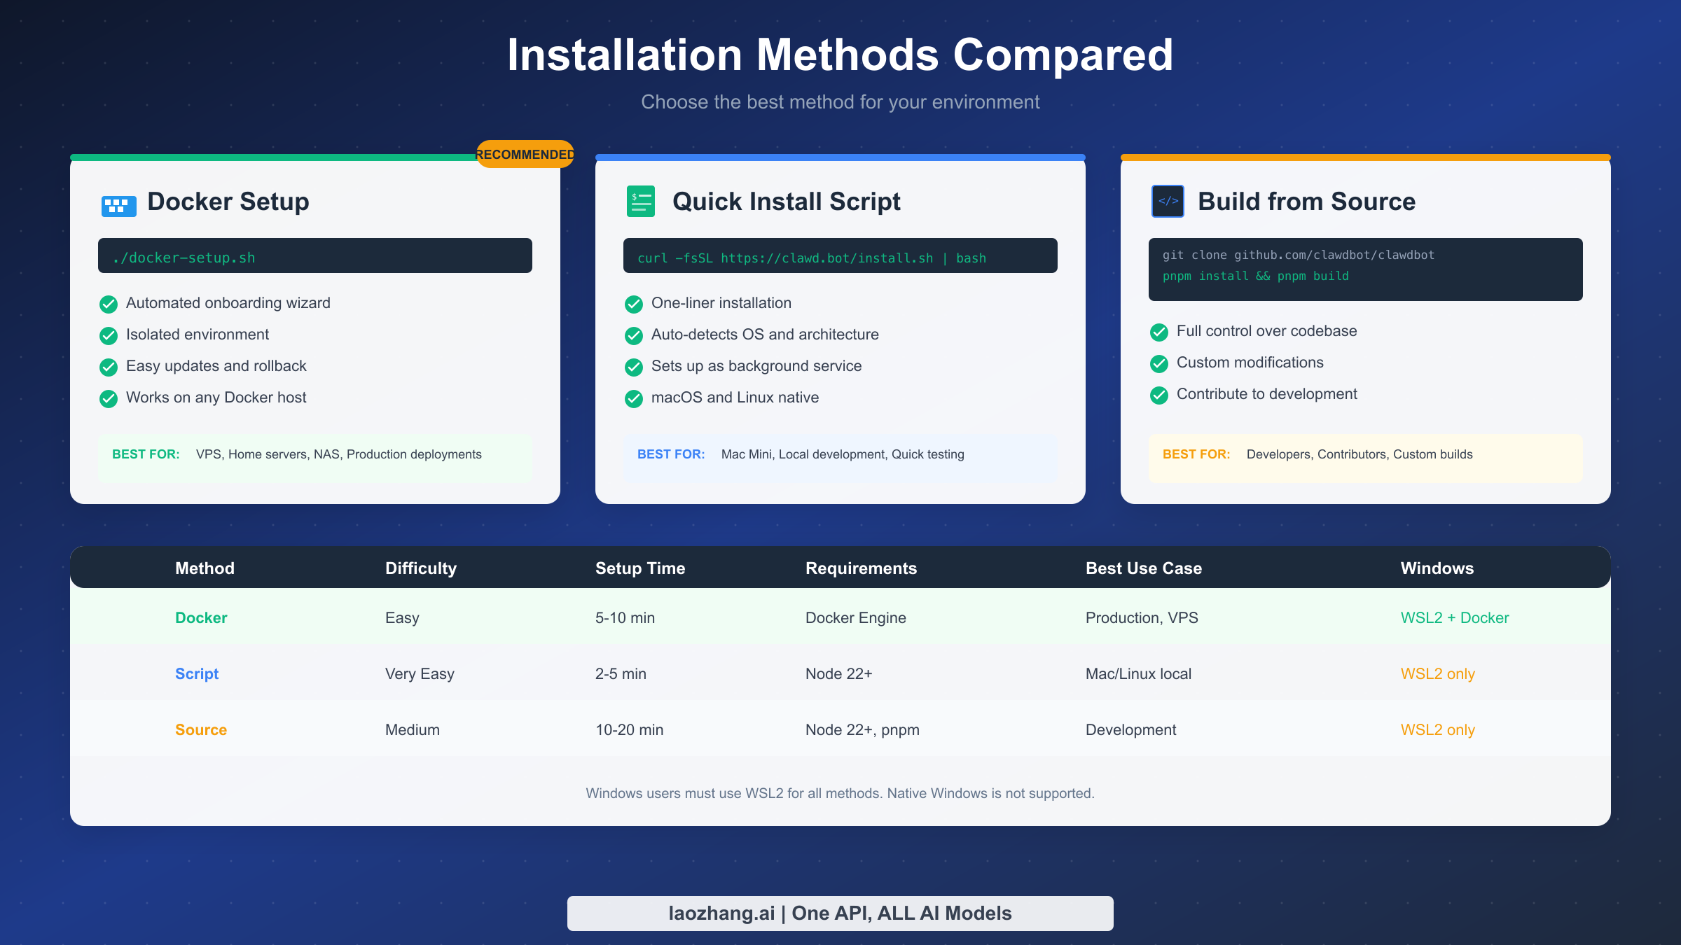Click the code brackets icon for Build from Source
Screen dimensions: 1681x945
pyautogui.click(x=1168, y=201)
